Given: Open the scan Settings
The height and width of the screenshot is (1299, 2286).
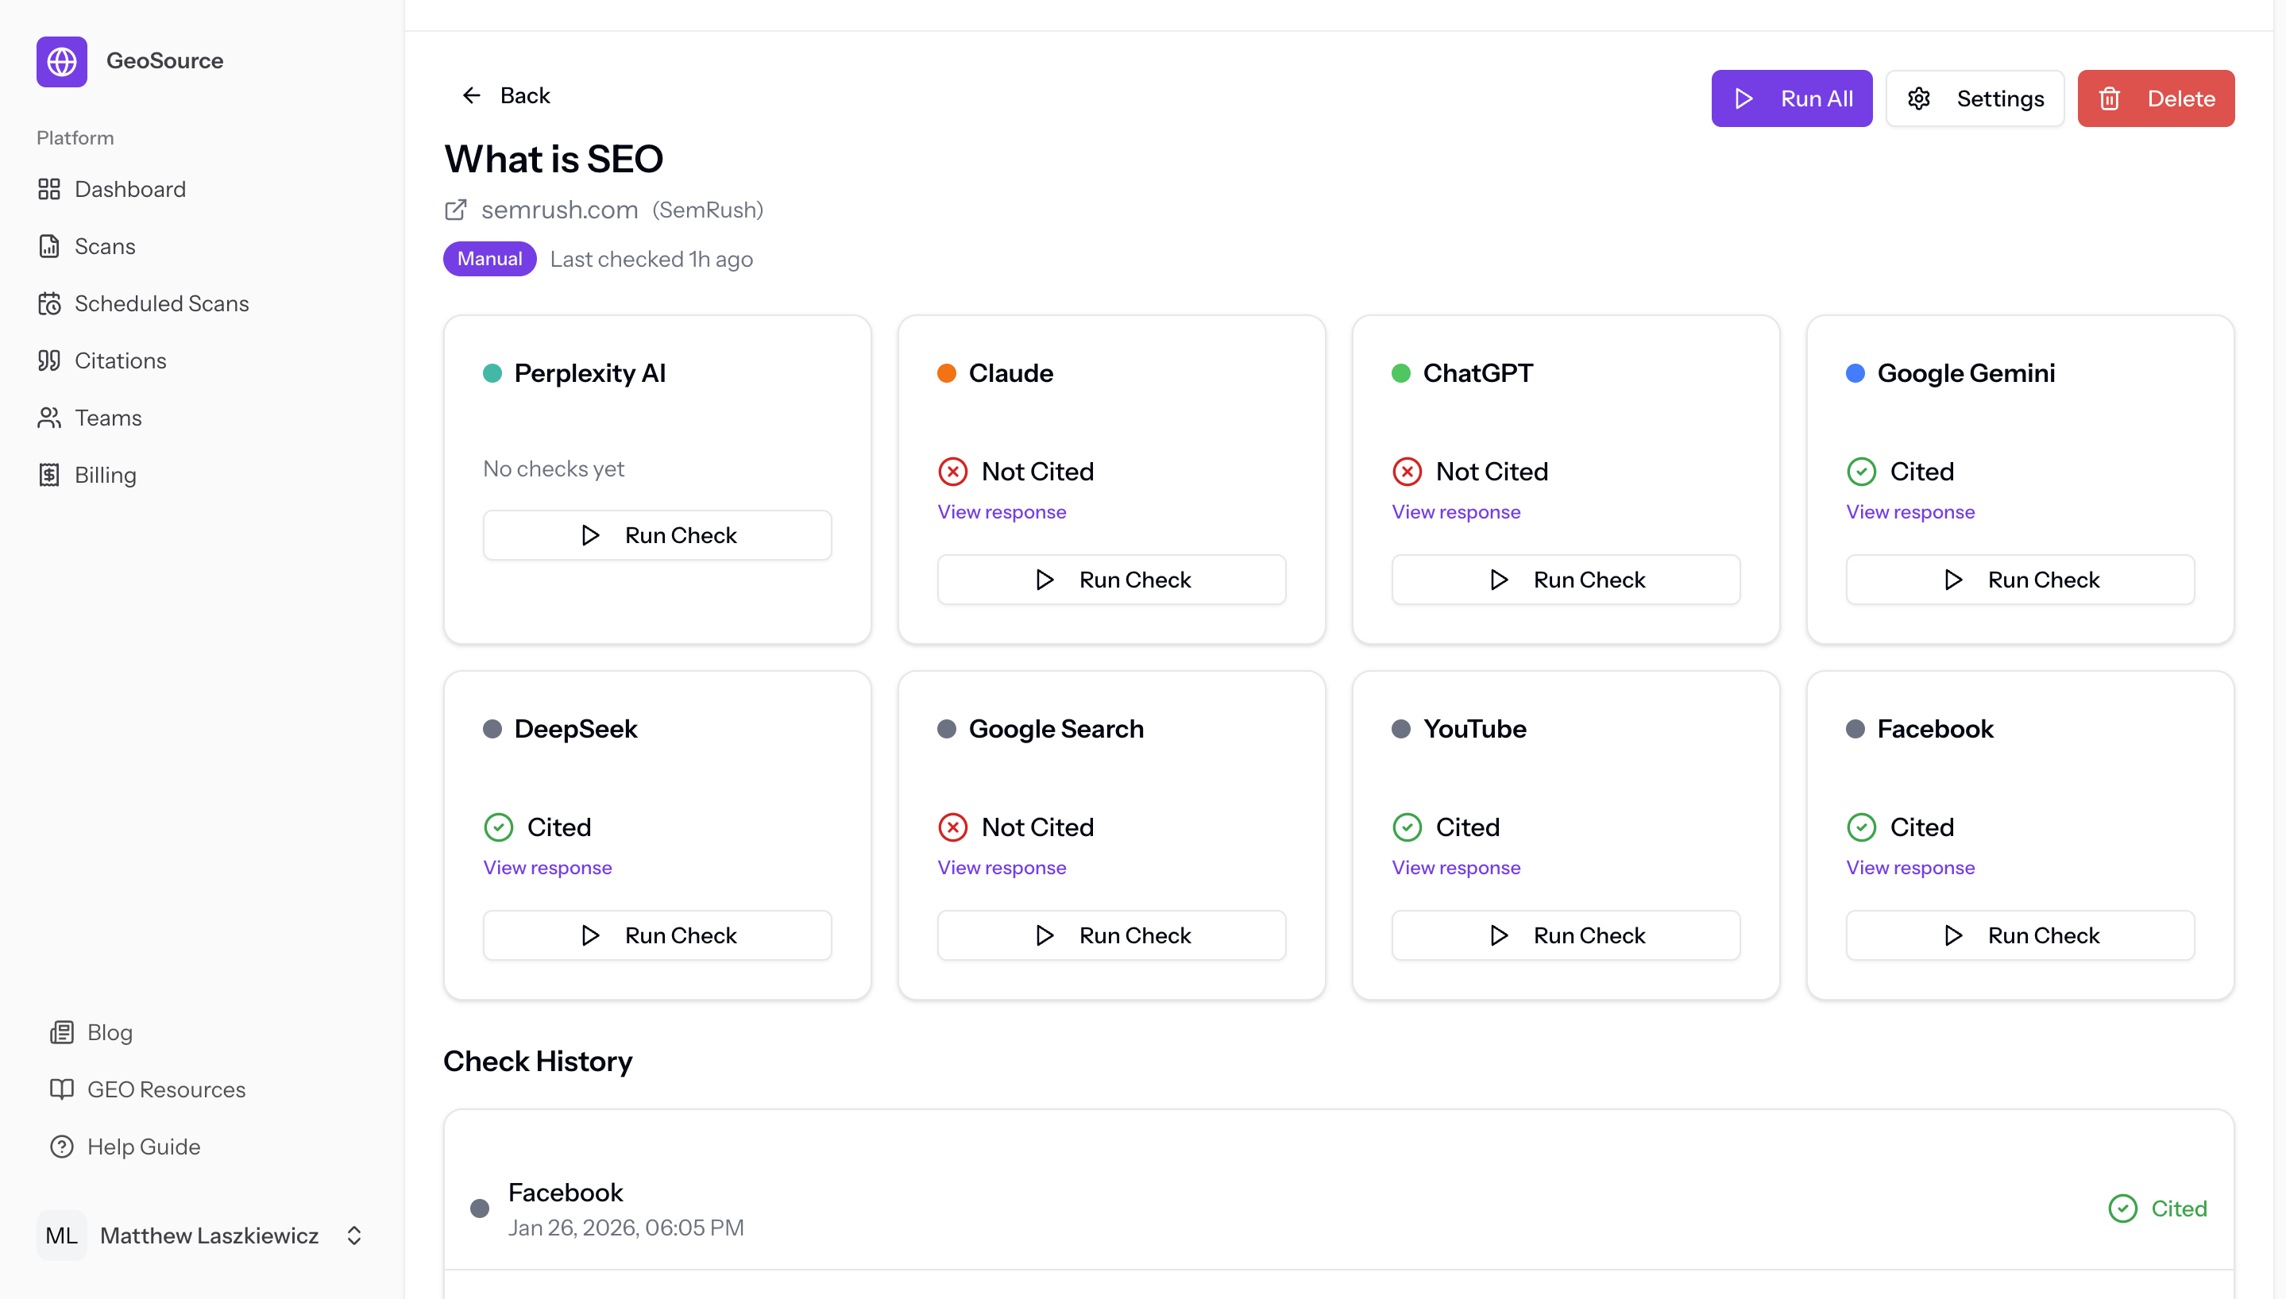Looking at the screenshot, I should [x=1975, y=98].
